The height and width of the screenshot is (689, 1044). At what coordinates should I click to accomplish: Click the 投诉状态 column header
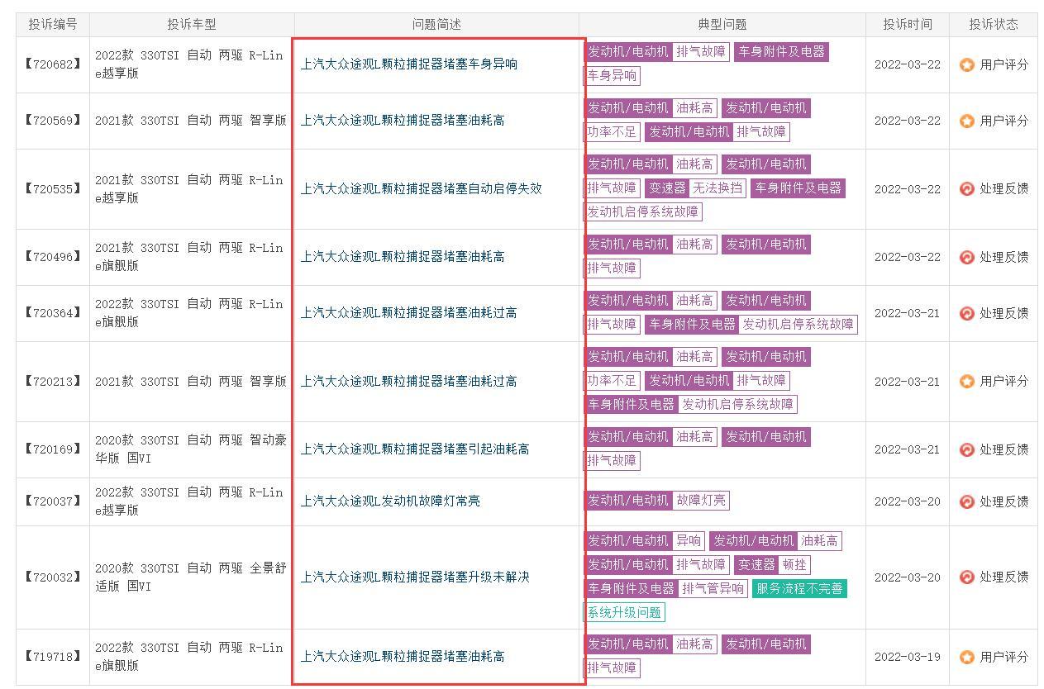coord(994,24)
